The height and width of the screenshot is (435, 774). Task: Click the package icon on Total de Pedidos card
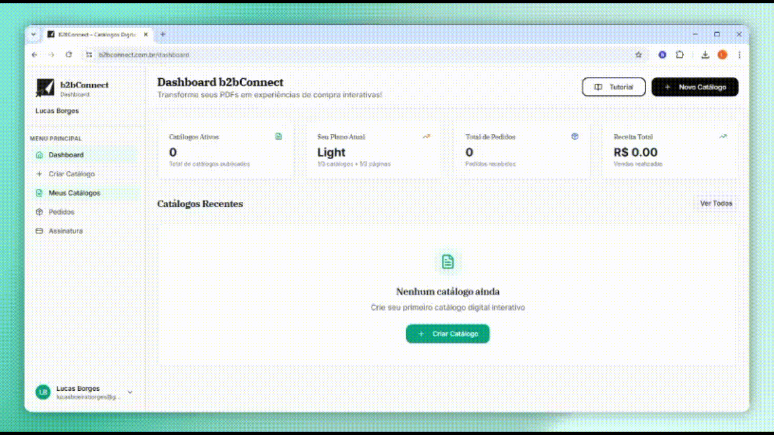click(575, 137)
